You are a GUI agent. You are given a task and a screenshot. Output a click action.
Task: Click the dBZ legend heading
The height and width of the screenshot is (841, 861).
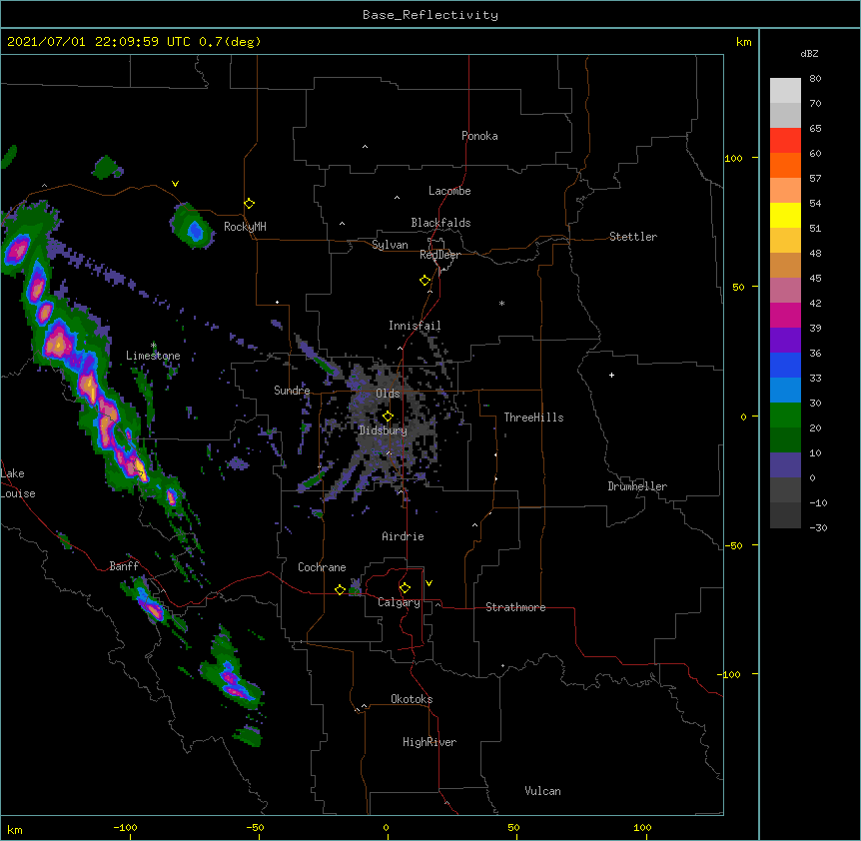coord(809,53)
